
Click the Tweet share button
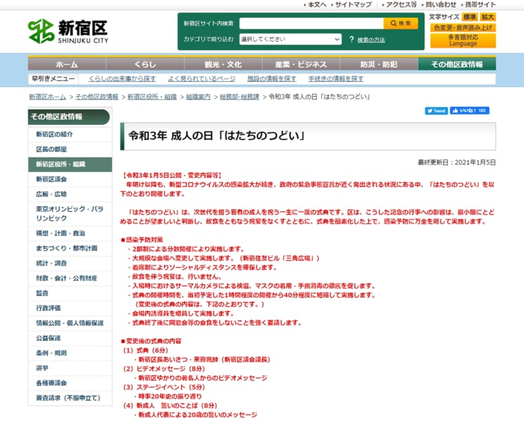[x=436, y=111]
